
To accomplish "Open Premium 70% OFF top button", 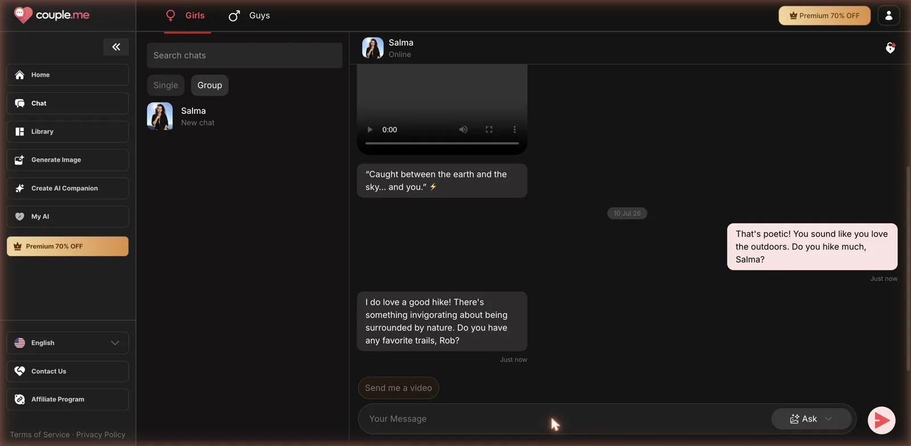I will point(824,15).
